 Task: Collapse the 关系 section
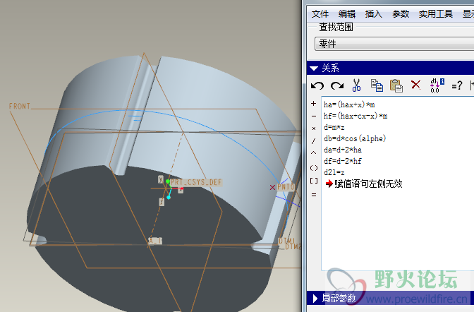[314, 68]
